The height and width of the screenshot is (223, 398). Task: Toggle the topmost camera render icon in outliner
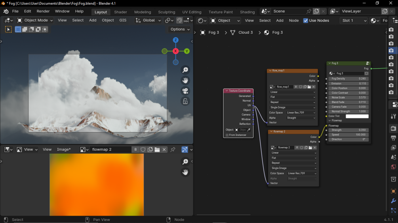pyautogui.click(x=391, y=30)
